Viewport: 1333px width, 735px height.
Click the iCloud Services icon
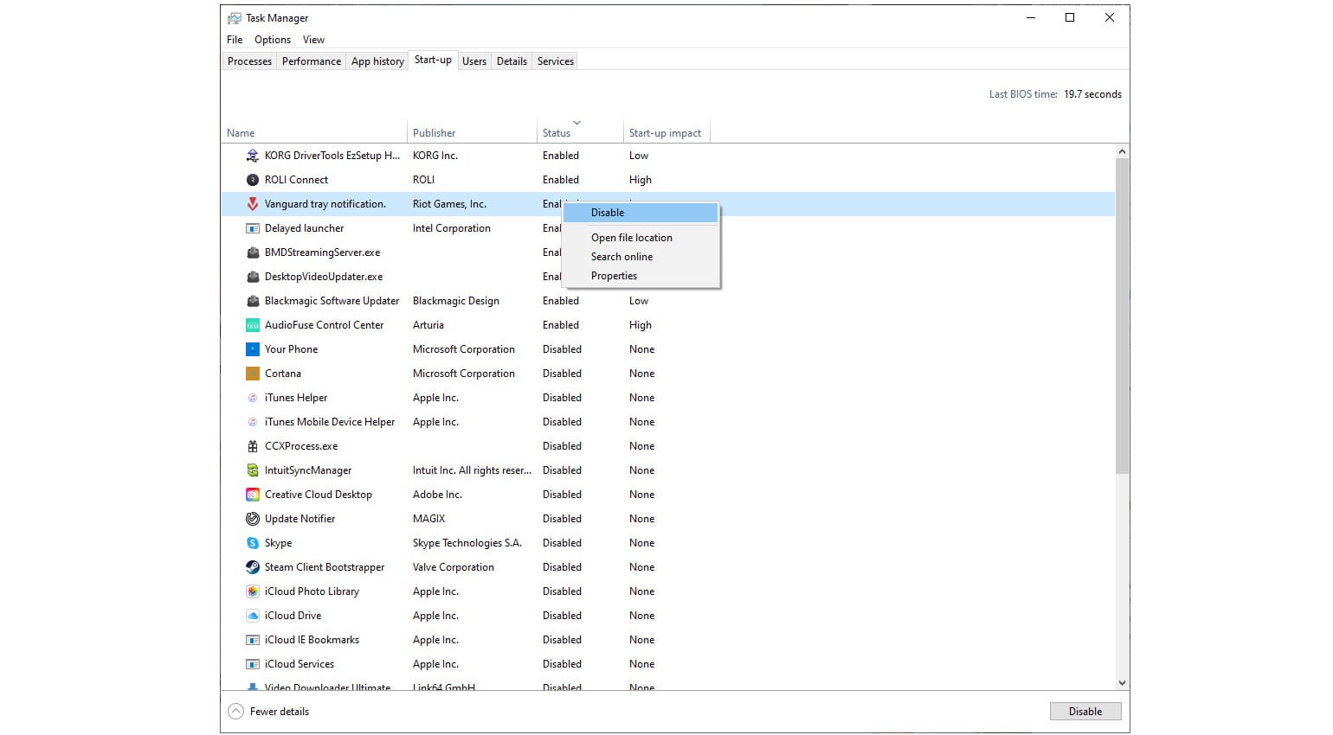253,664
